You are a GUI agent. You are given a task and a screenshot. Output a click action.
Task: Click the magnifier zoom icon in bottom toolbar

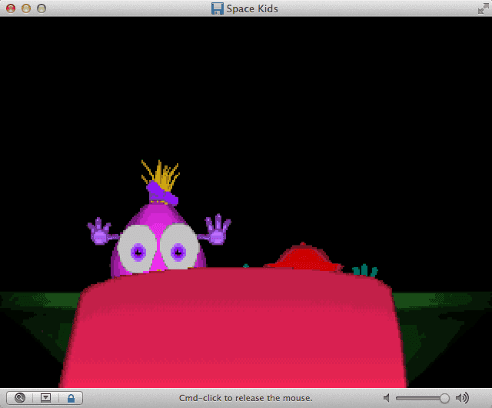[x=20, y=398]
